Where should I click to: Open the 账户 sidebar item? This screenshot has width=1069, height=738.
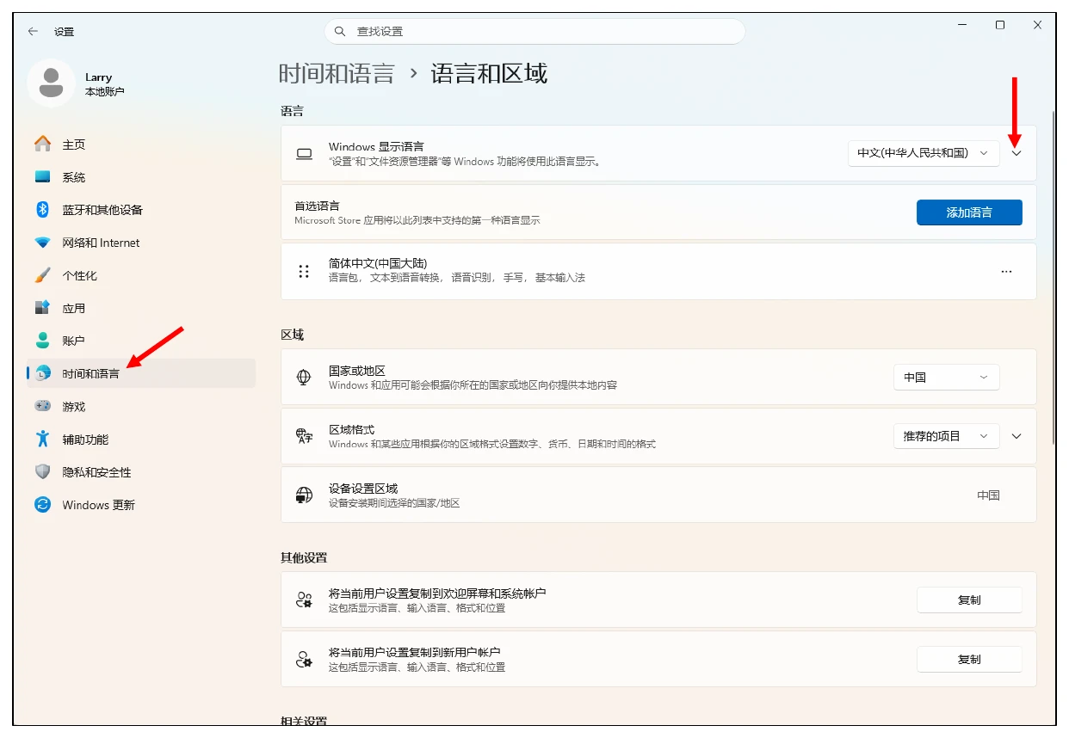141,341
